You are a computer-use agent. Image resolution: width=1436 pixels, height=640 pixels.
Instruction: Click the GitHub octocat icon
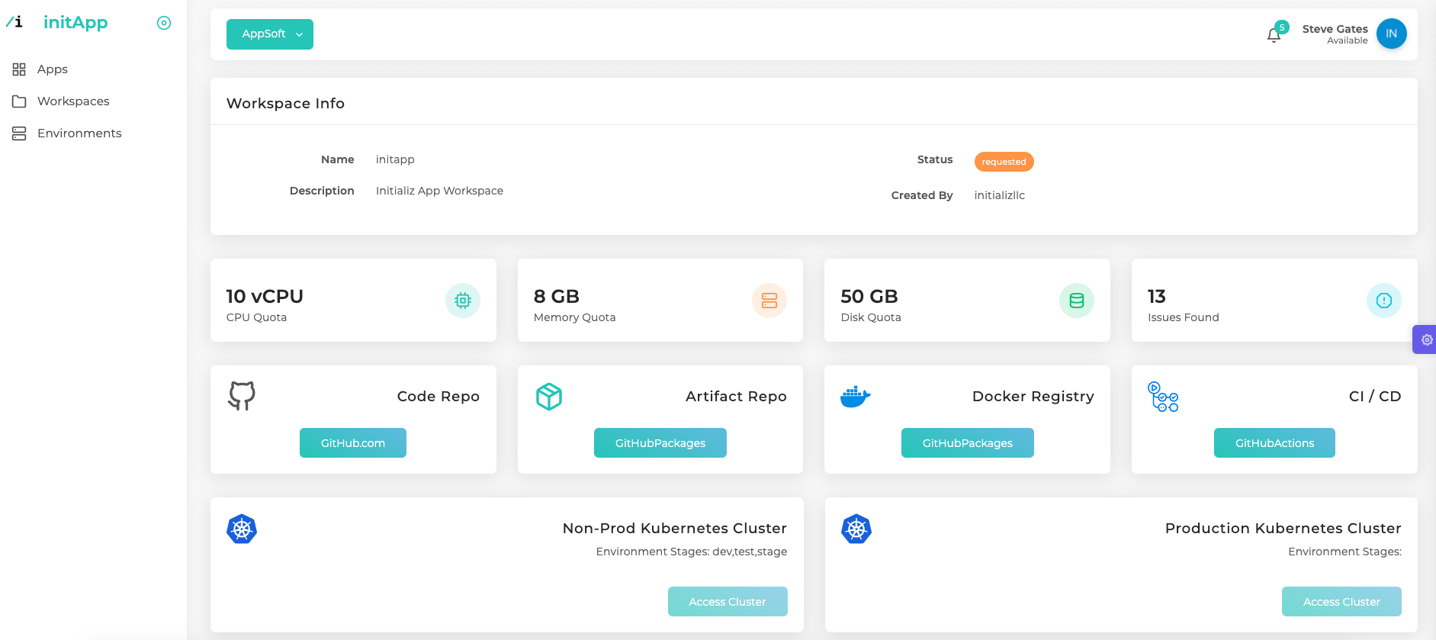pos(242,396)
